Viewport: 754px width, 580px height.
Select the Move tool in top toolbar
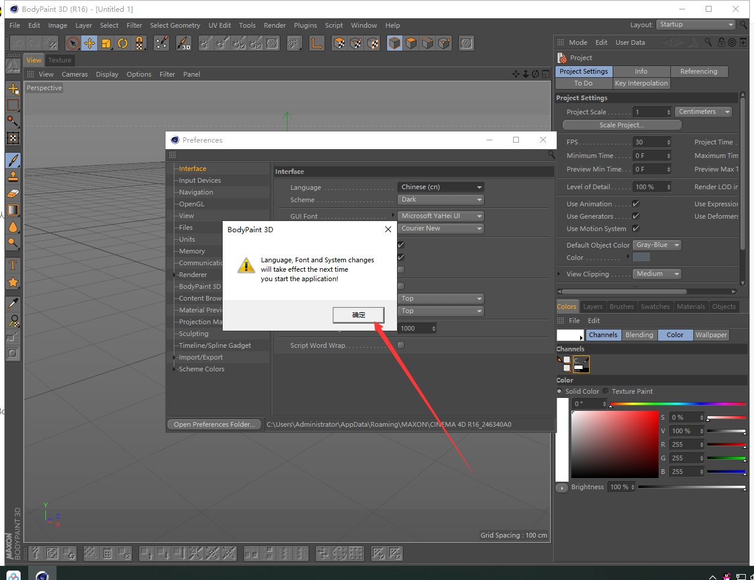click(x=90, y=43)
